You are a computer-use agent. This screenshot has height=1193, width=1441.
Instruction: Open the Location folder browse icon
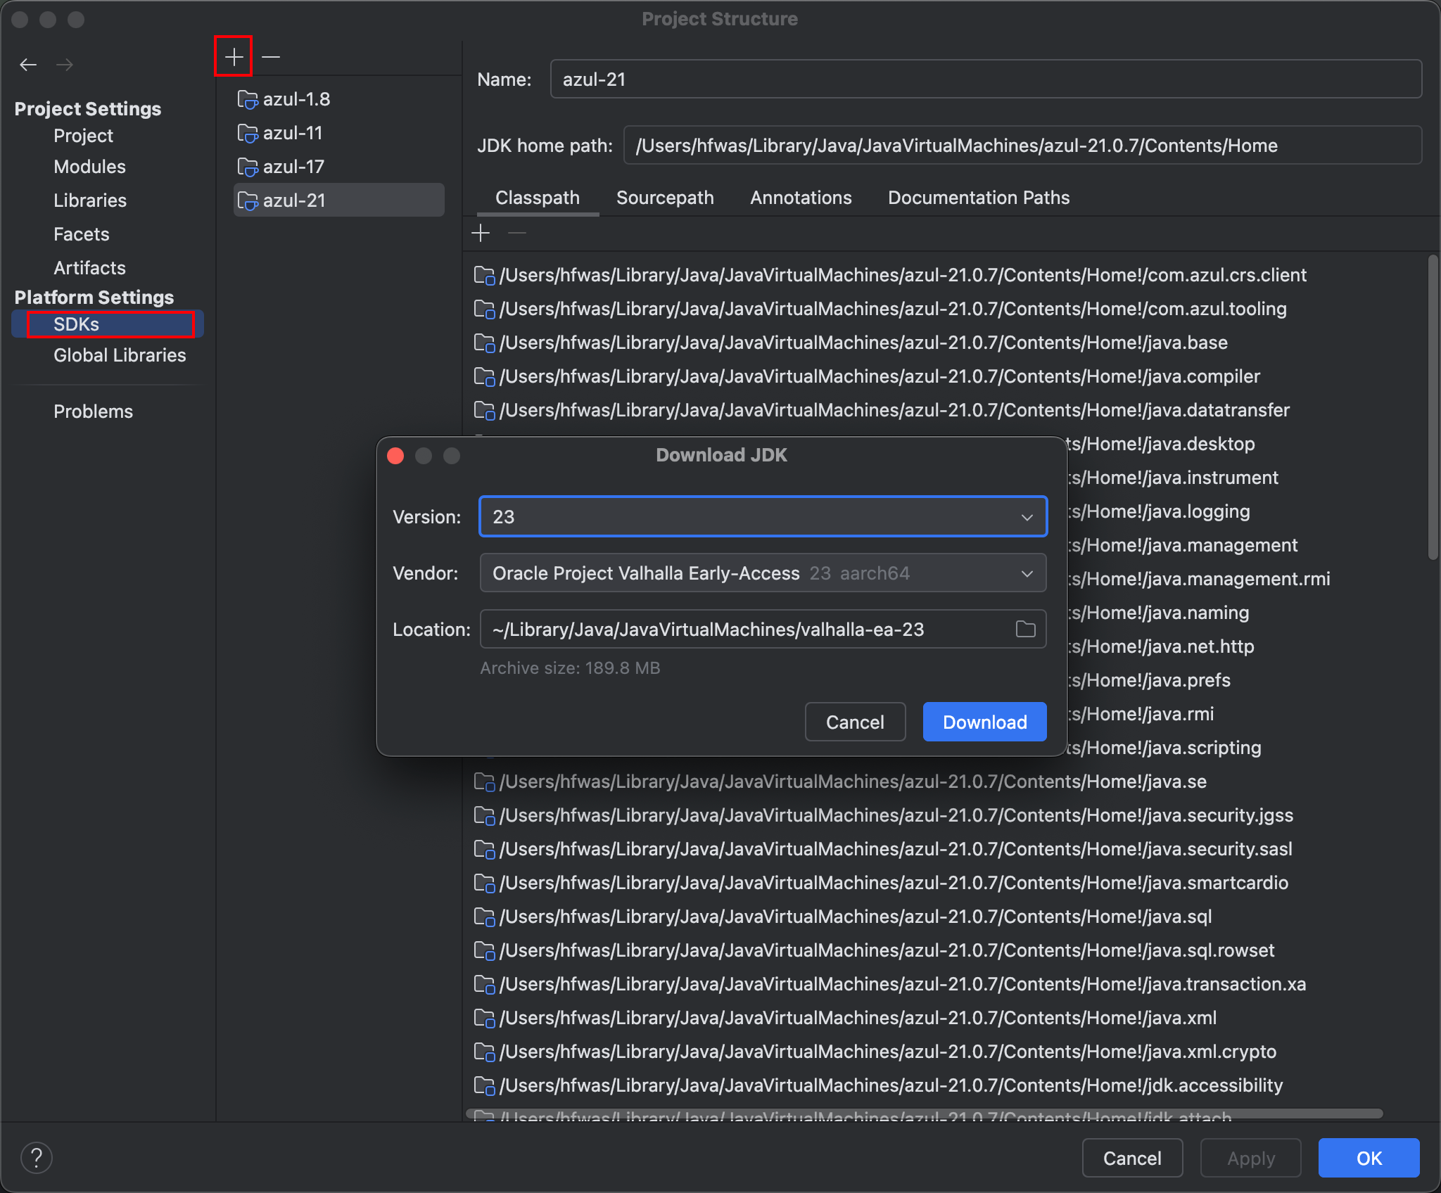[1025, 629]
